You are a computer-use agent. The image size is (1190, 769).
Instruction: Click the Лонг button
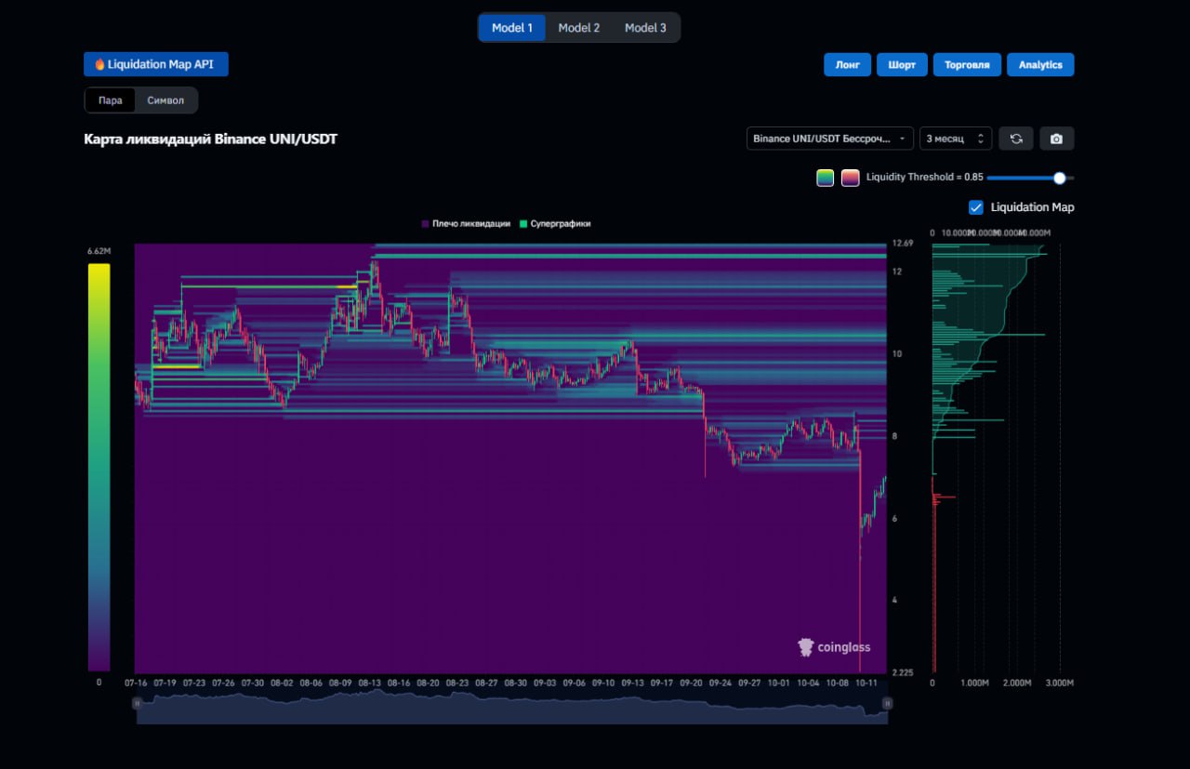click(x=847, y=65)
